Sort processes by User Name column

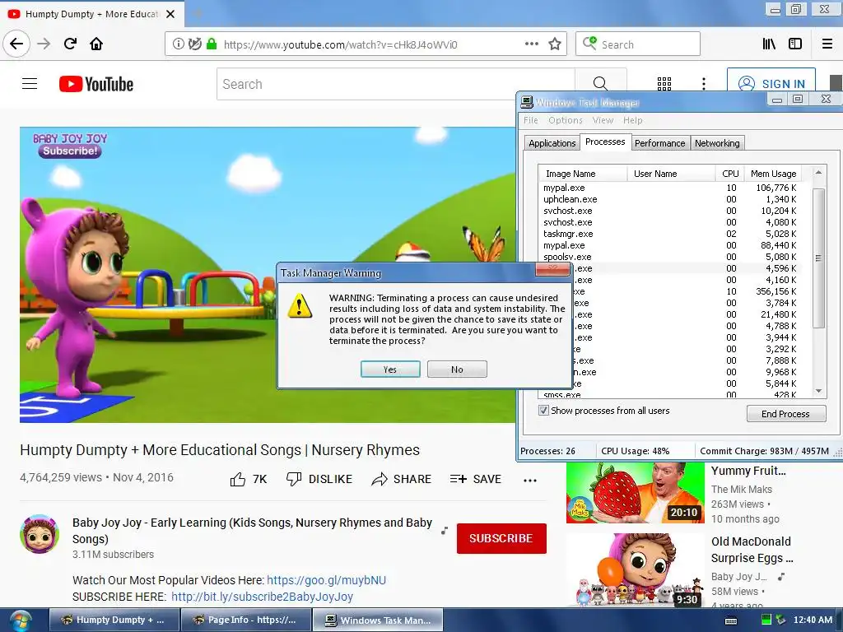click(x=671, y=174)
